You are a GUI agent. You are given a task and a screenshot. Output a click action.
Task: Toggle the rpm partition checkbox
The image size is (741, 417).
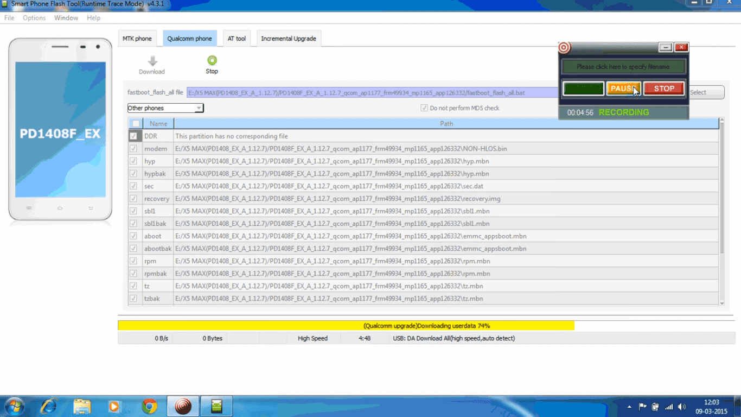point(133,261)
